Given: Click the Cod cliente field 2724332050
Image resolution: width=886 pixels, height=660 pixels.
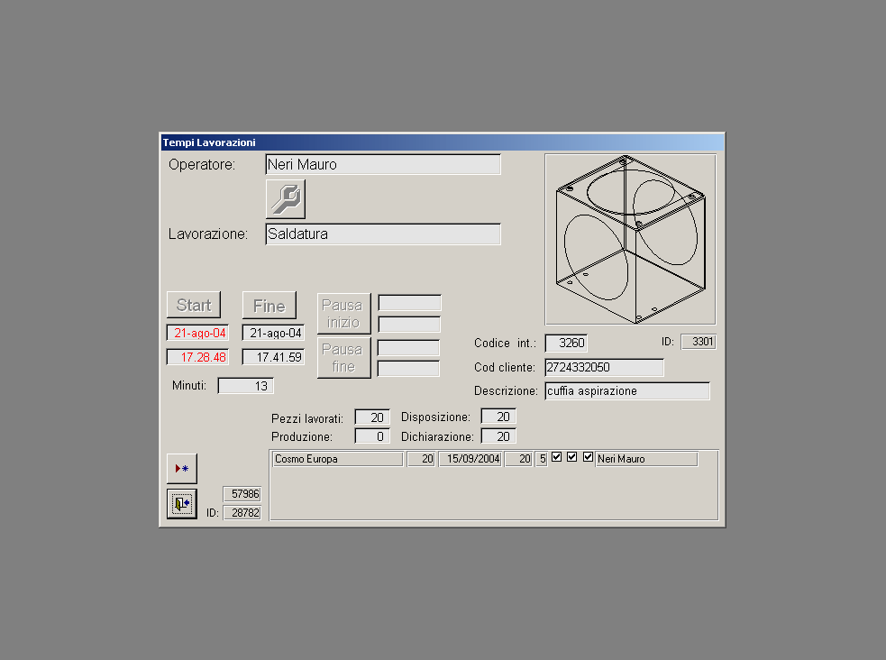Looking at the screenshot, I should click(x=605, y=367).
